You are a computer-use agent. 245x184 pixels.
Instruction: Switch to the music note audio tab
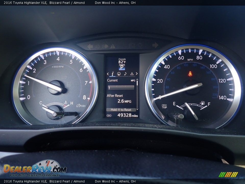[125, 74]
